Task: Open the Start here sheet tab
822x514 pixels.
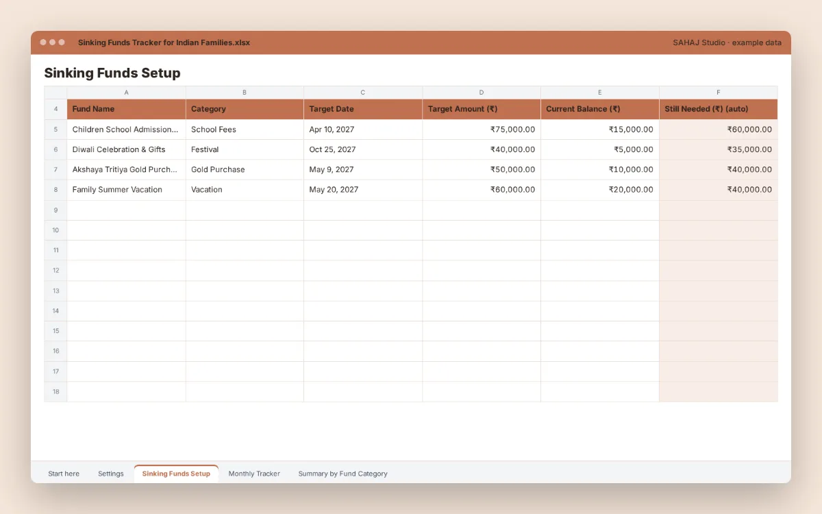Action: click(x=64, y=474)
